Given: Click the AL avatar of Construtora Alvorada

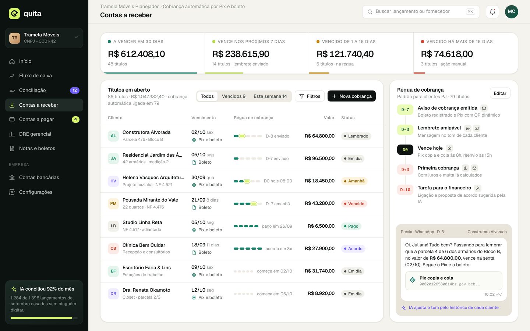Looking at the screenshot, I should pos(113,136).
